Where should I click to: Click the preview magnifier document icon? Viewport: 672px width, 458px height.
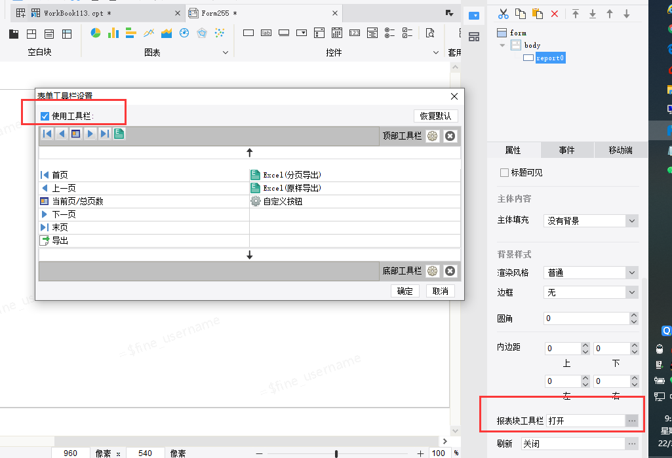click(x=430, y=33)
